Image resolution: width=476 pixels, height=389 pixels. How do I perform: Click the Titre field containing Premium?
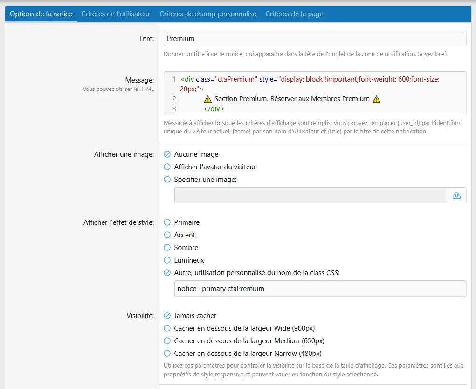[x=315, y=38]
